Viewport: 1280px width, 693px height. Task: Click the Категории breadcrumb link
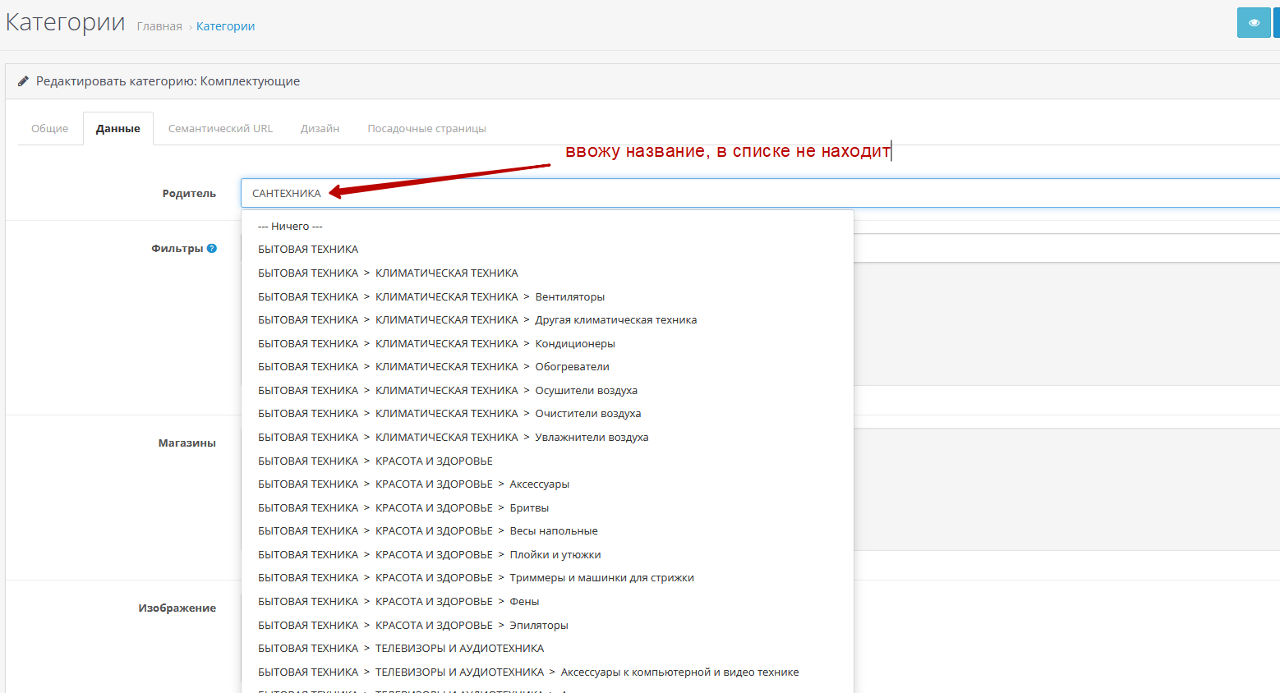[225, 26]
